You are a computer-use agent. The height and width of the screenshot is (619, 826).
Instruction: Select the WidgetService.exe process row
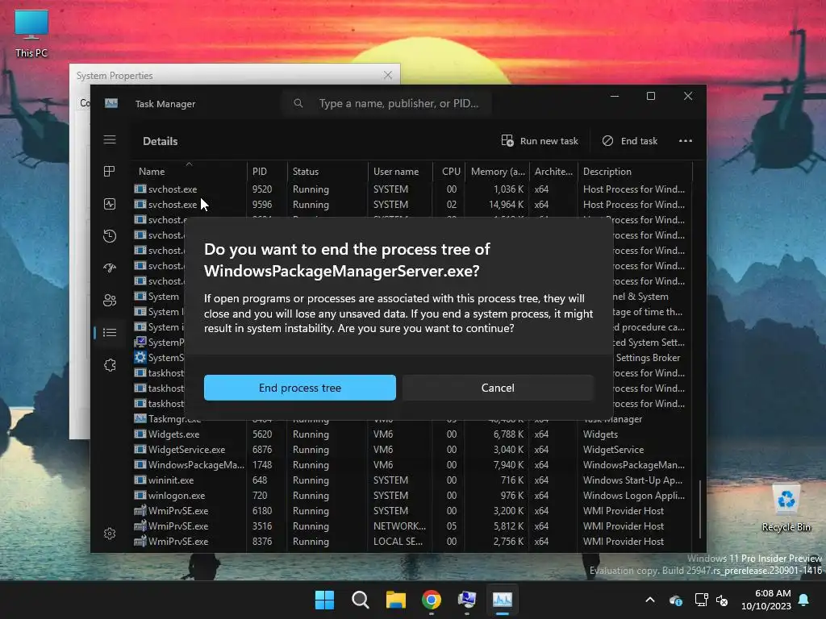tap(412, 450)
